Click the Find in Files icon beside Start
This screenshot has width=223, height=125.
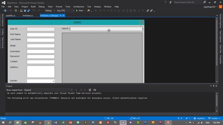89,11
